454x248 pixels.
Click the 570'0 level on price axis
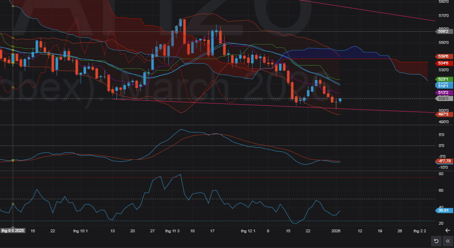[444, 16]
